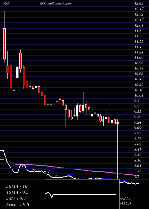Click the MACD label text
Screen dimensions: 149x209
pos(125,203)
